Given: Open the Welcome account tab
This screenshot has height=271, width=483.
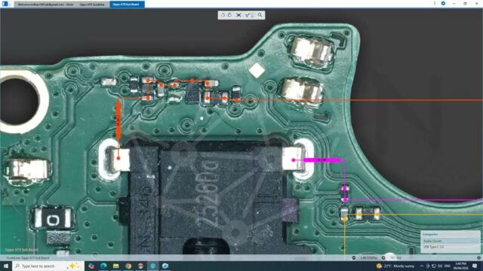Looking at the screenshot, I should (x=45, y=5).
